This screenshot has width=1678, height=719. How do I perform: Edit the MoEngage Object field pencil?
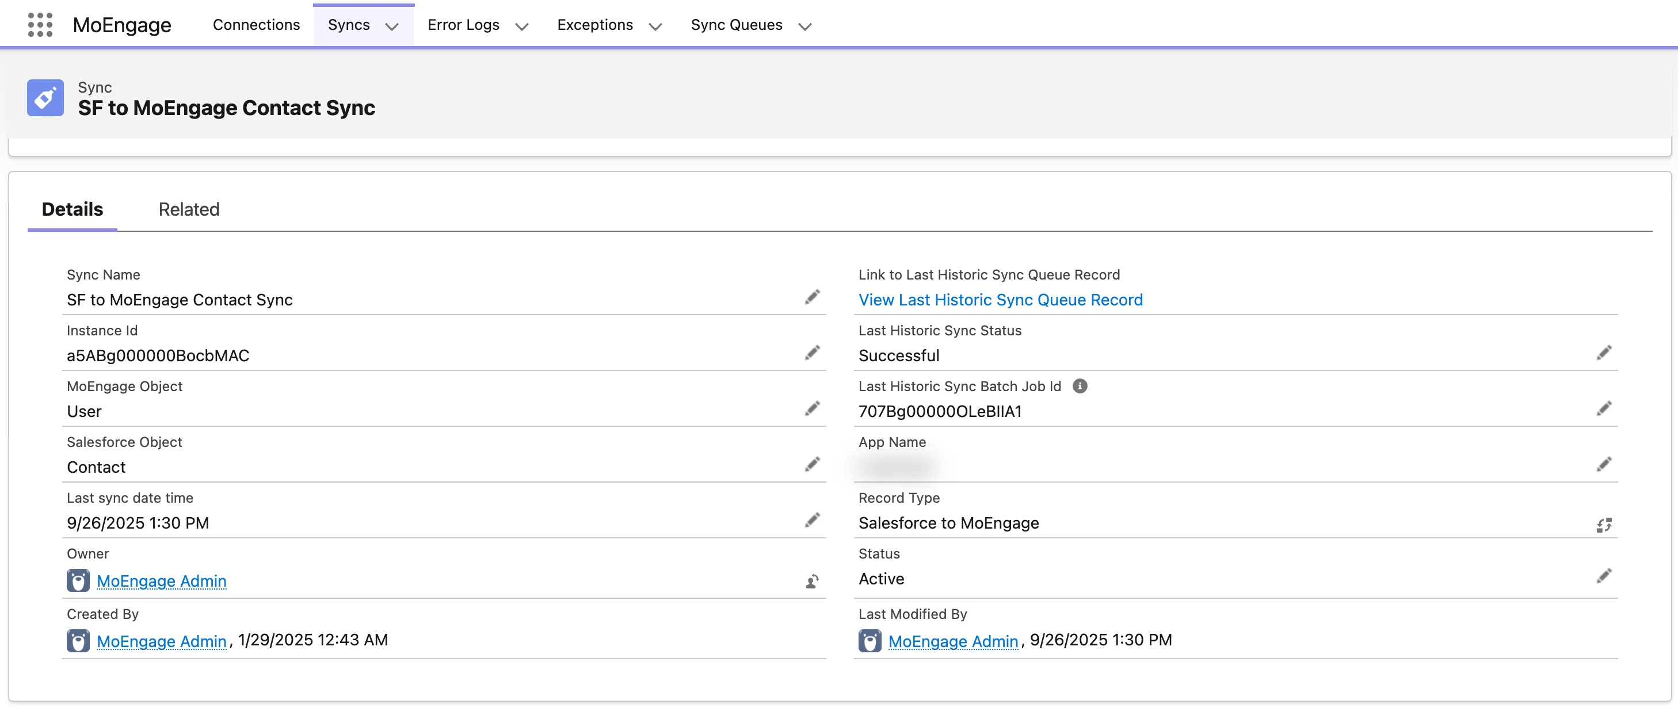click(x=811, y=408)
